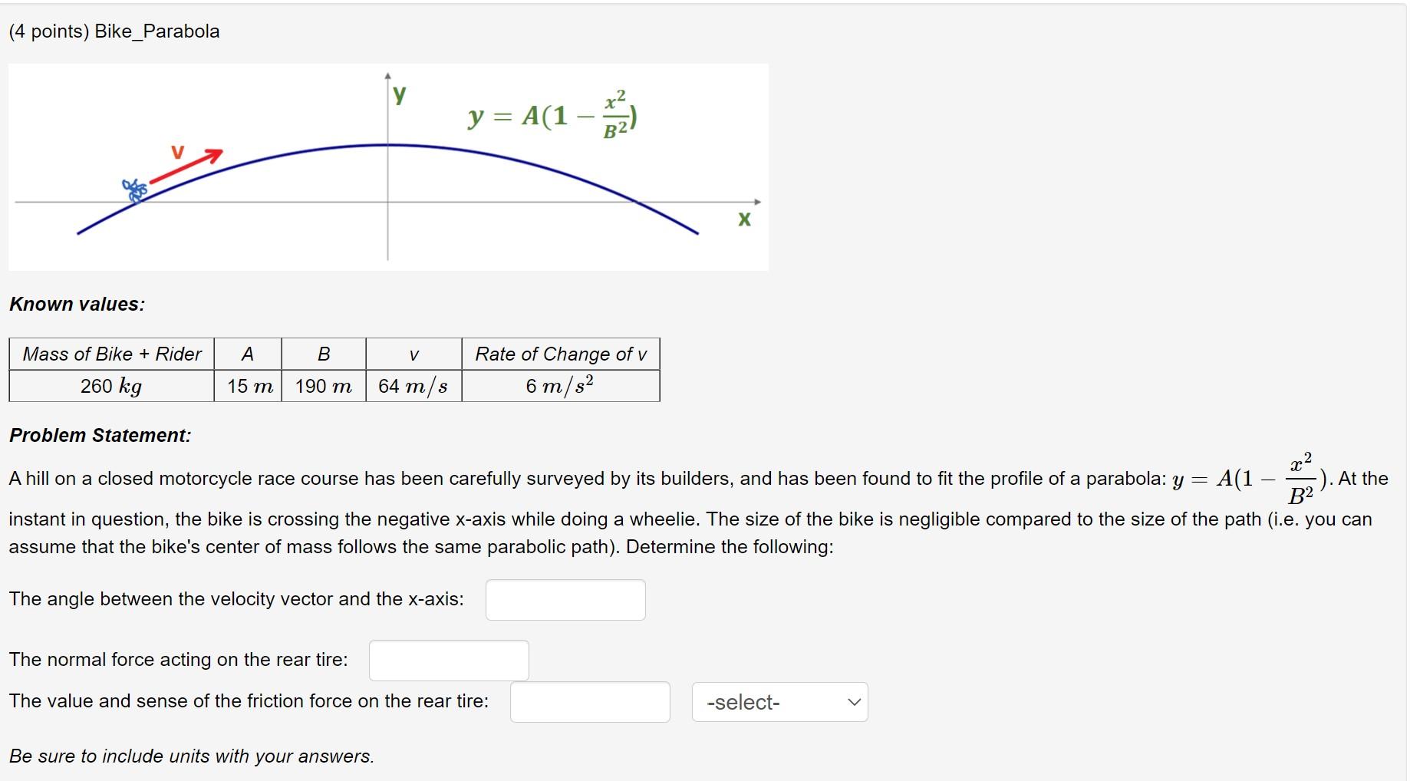Open the -select- friction sense dropdown
Screen dimensions: 1410x781
coord(778,701)
